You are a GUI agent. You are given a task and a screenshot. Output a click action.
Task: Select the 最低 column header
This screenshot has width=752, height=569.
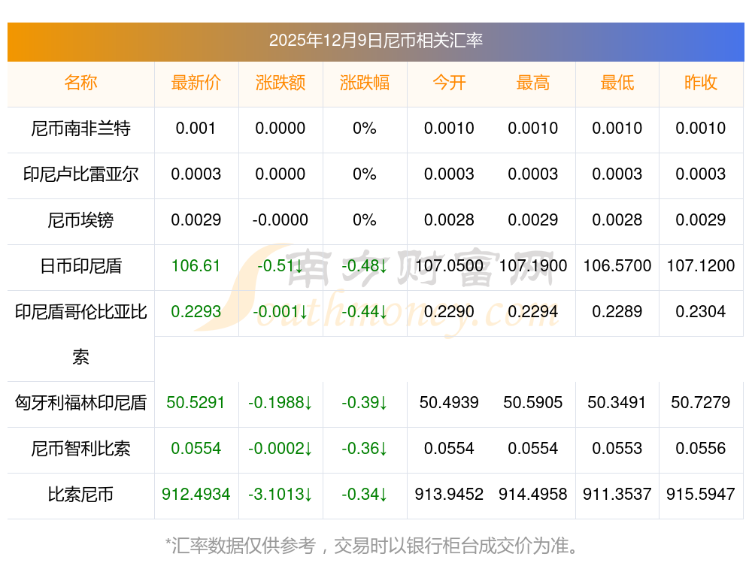[617, 83]
